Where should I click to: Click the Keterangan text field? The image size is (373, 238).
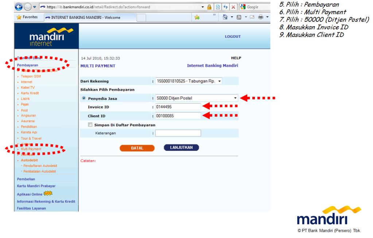point(178,133)
